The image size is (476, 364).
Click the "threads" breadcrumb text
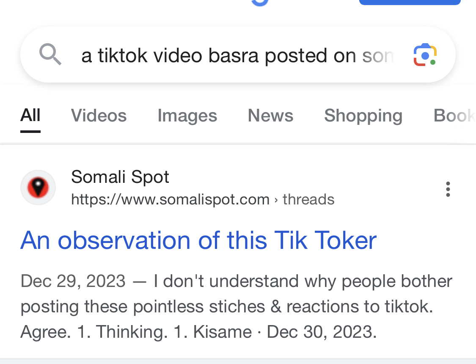coord(308,199)
